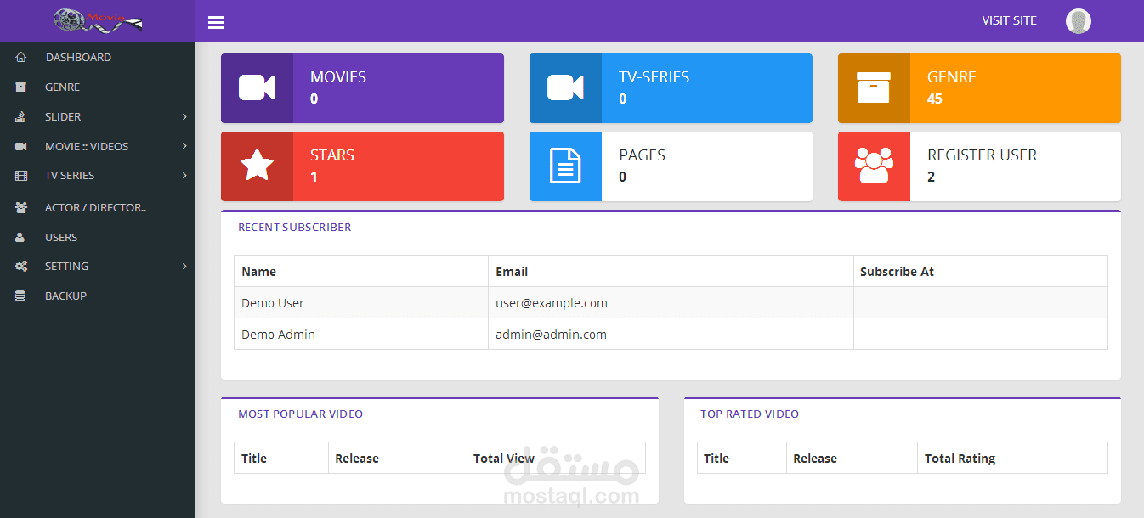This screenshot has height=518, width=1144.
Task: Click the Genre card box icon
Action: click(x=874, y=88)
